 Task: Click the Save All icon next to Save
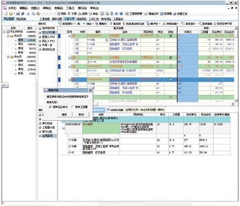23,14
